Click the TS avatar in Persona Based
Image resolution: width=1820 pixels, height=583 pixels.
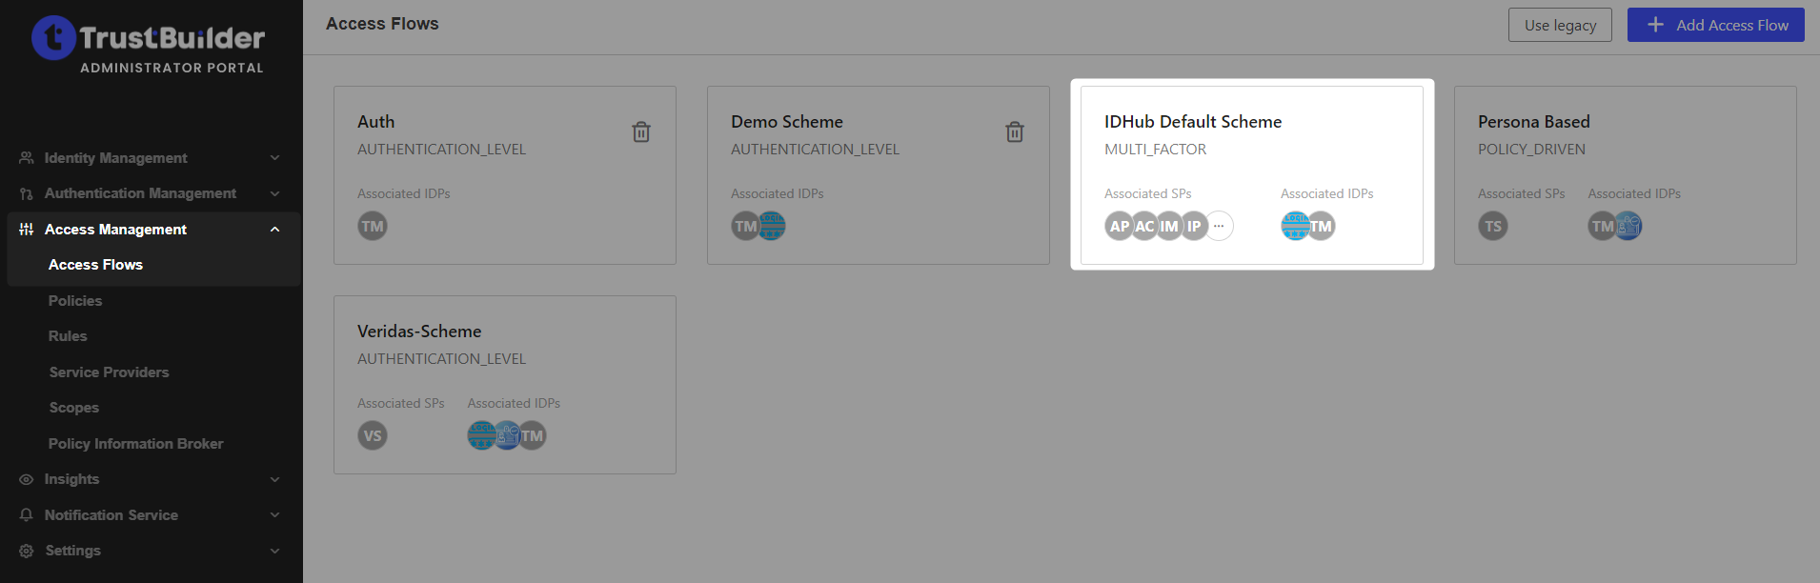tap(1493, 227)
